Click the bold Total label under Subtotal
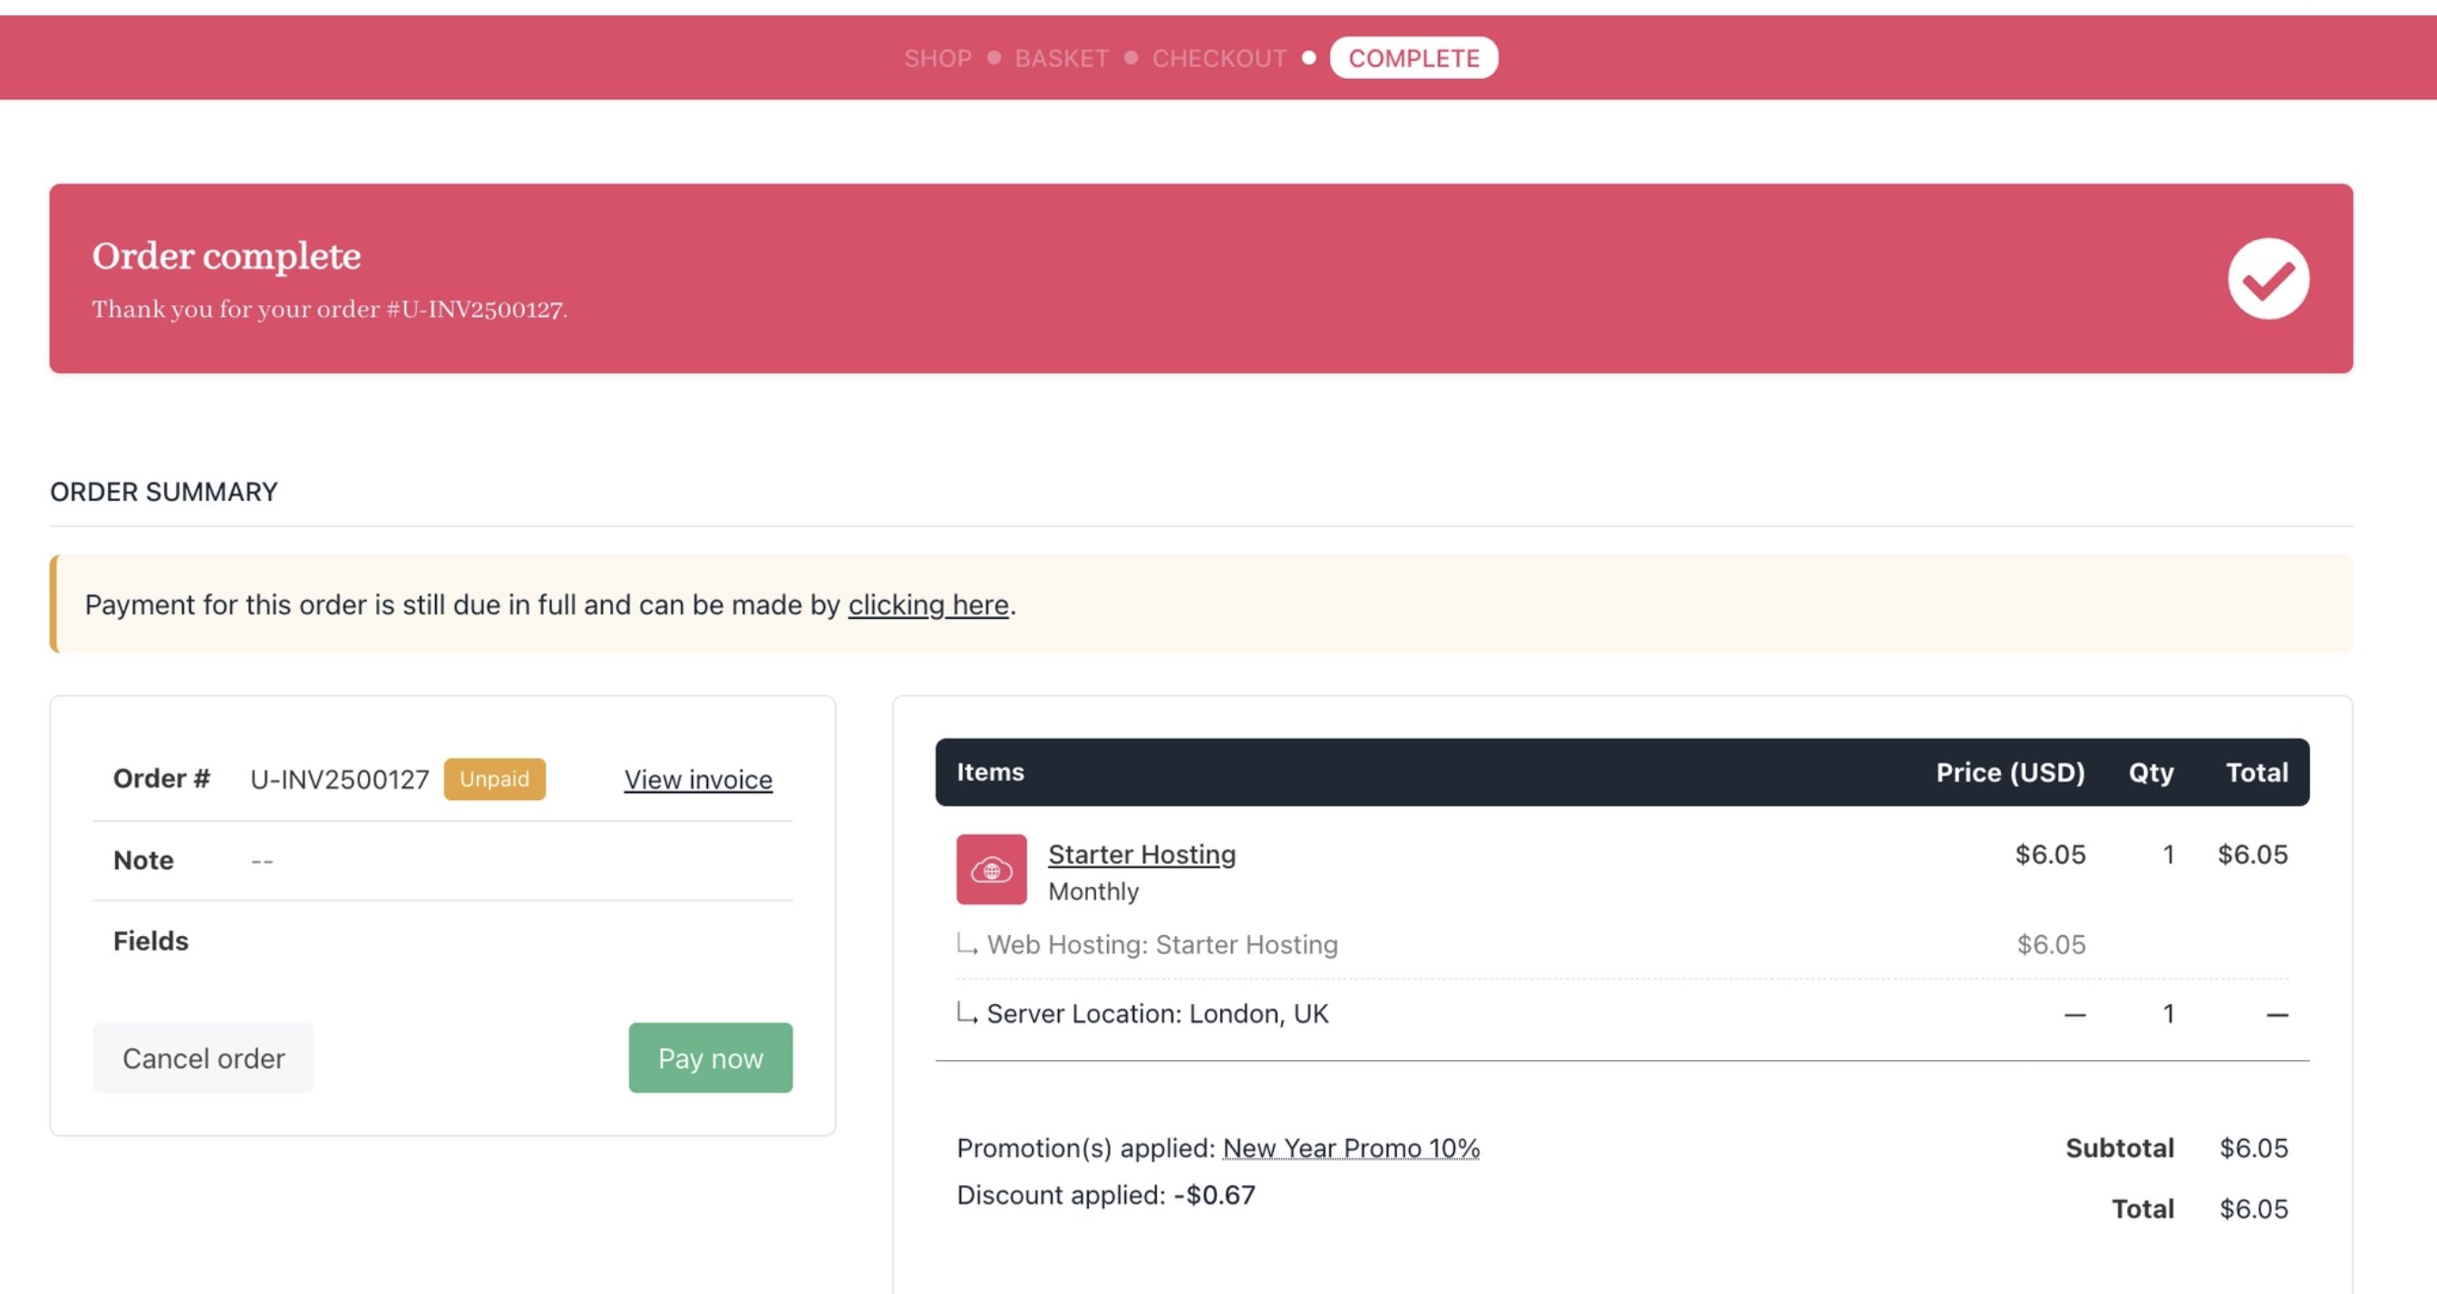The width and height of the screenshot is (2437, 1294). 2142,1208
